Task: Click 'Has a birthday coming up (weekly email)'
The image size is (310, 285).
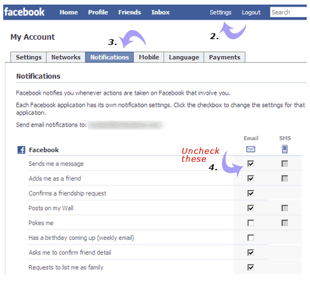Action: [x=81, y=237]
